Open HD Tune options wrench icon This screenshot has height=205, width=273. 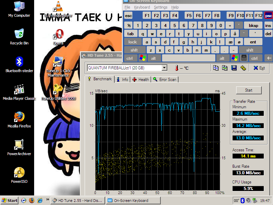[243, 68]
